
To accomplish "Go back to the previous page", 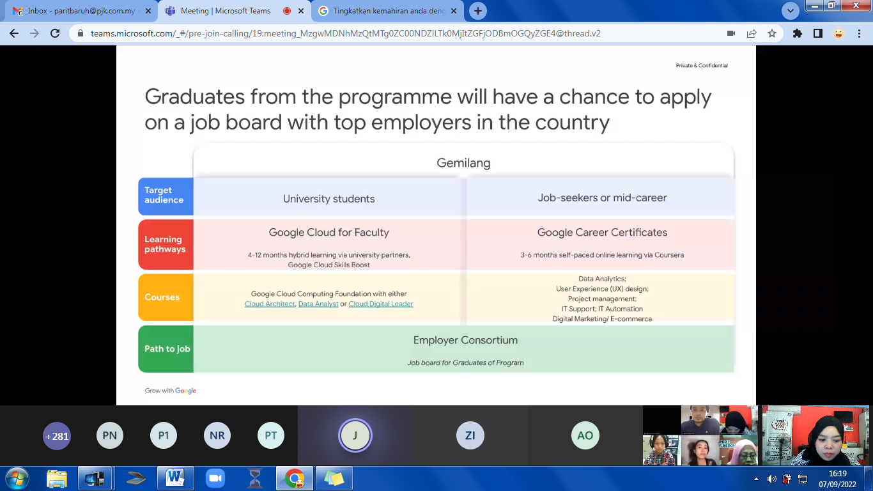I will [x=14, y=33].
